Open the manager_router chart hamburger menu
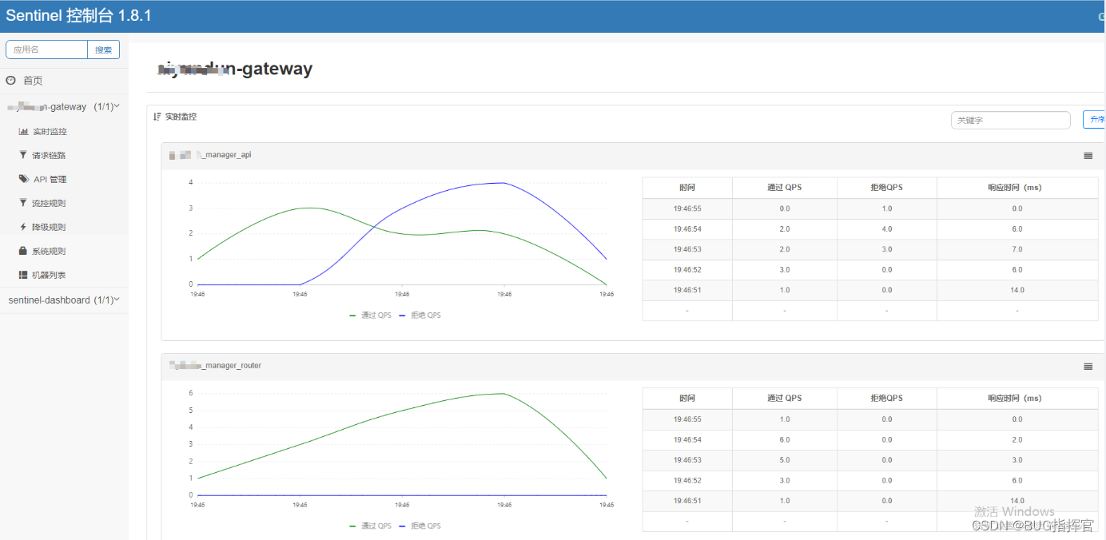Screen dimensions: 1106x540 pyautogui.click(x=1088, y=367)
